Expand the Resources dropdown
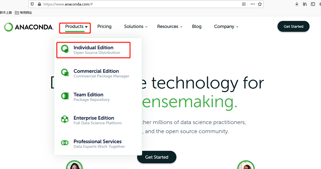This screenshot has width=321, height=169. coord(170,26)
